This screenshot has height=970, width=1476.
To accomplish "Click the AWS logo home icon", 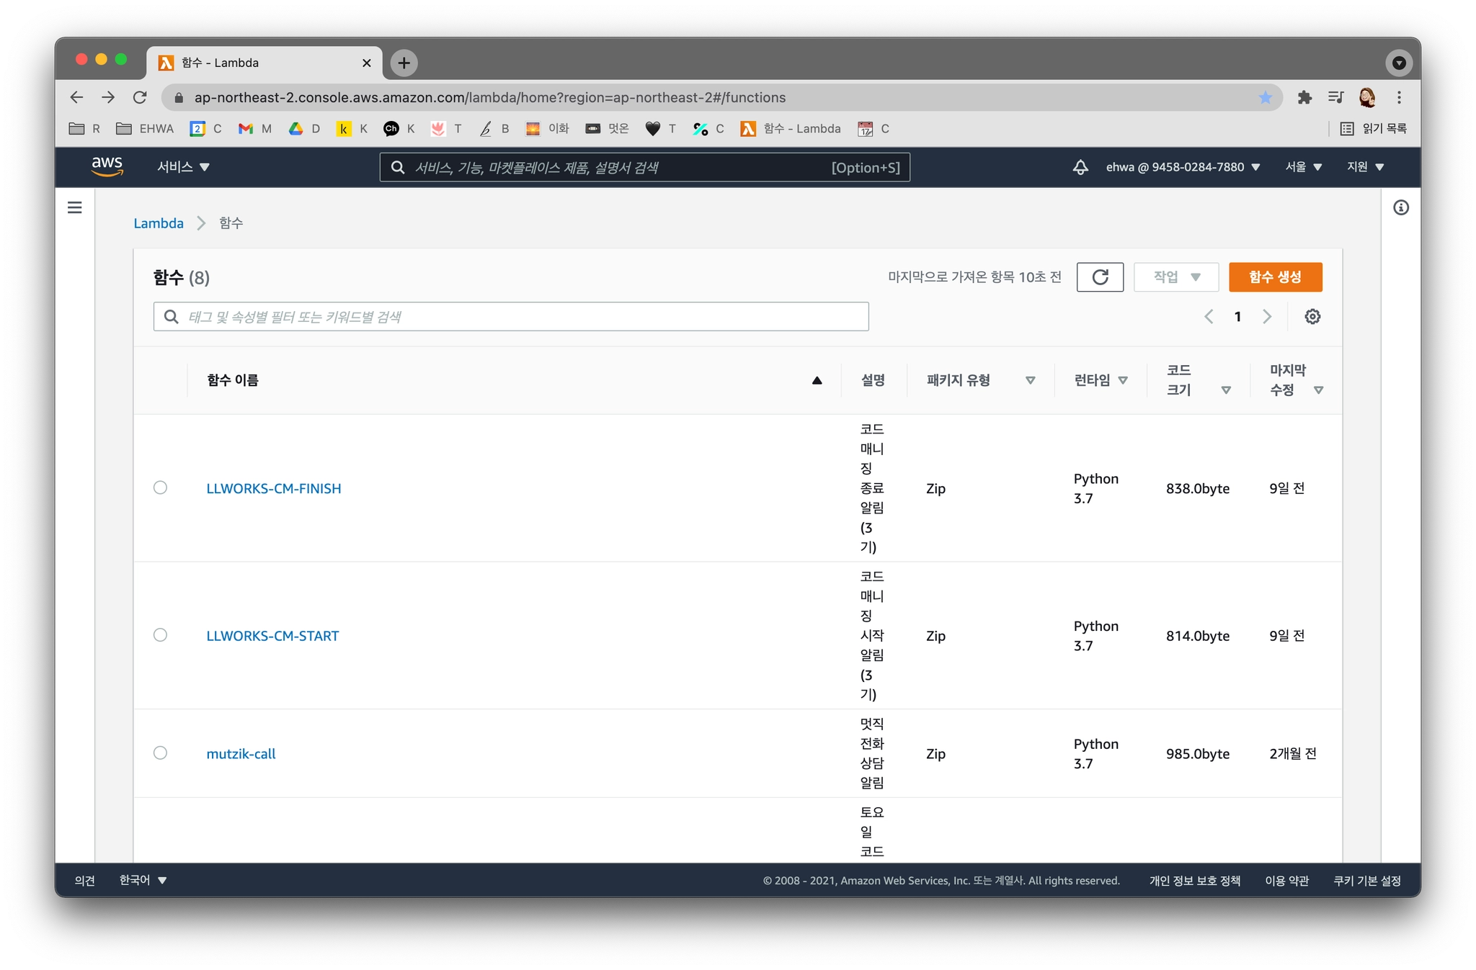I will (x=107, y=166).
